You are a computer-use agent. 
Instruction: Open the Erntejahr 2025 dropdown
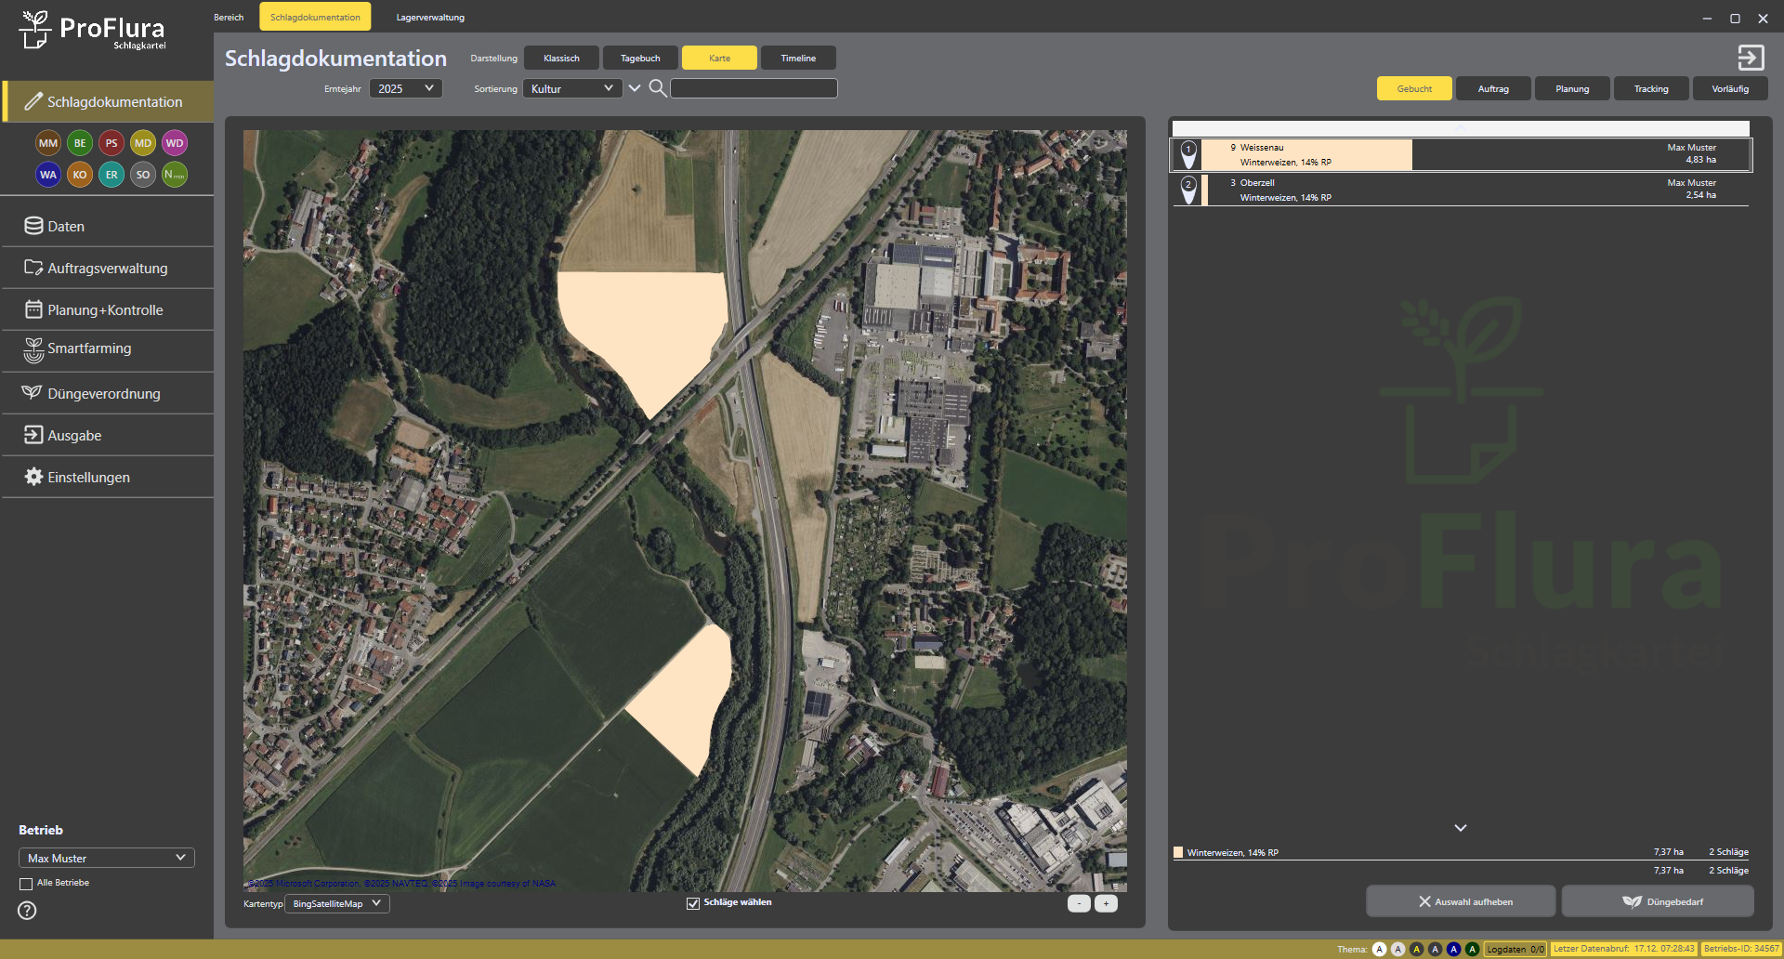(406, 89)
